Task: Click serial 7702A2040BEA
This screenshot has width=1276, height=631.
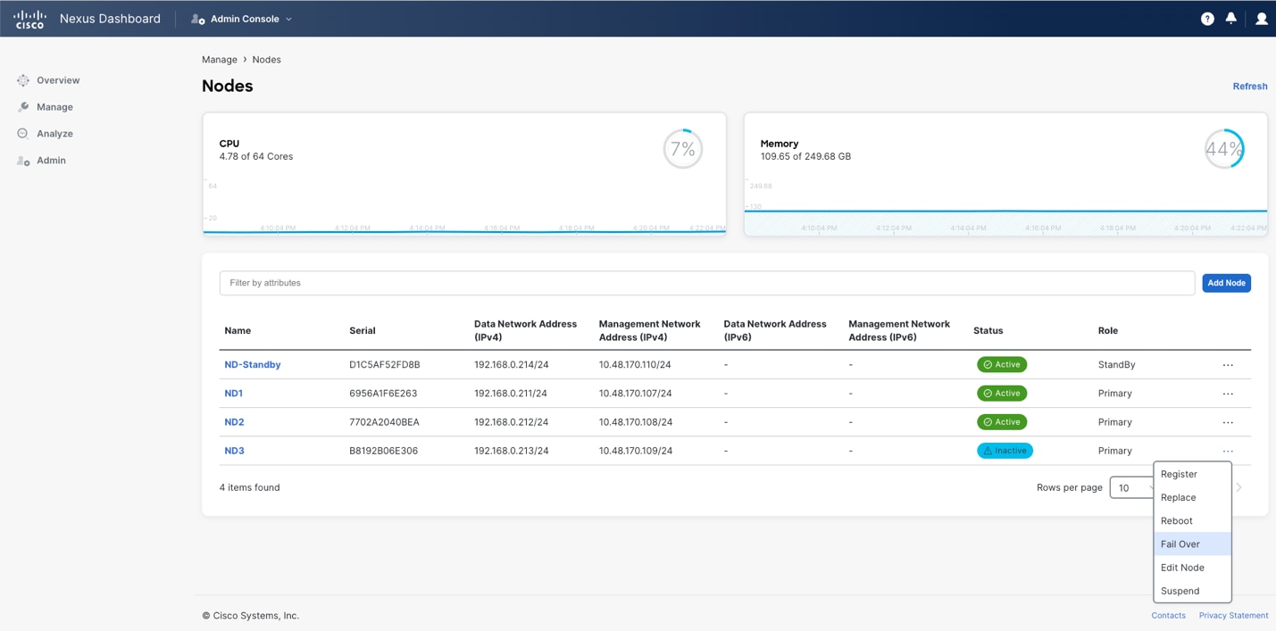Action: [x=384, y=422]
